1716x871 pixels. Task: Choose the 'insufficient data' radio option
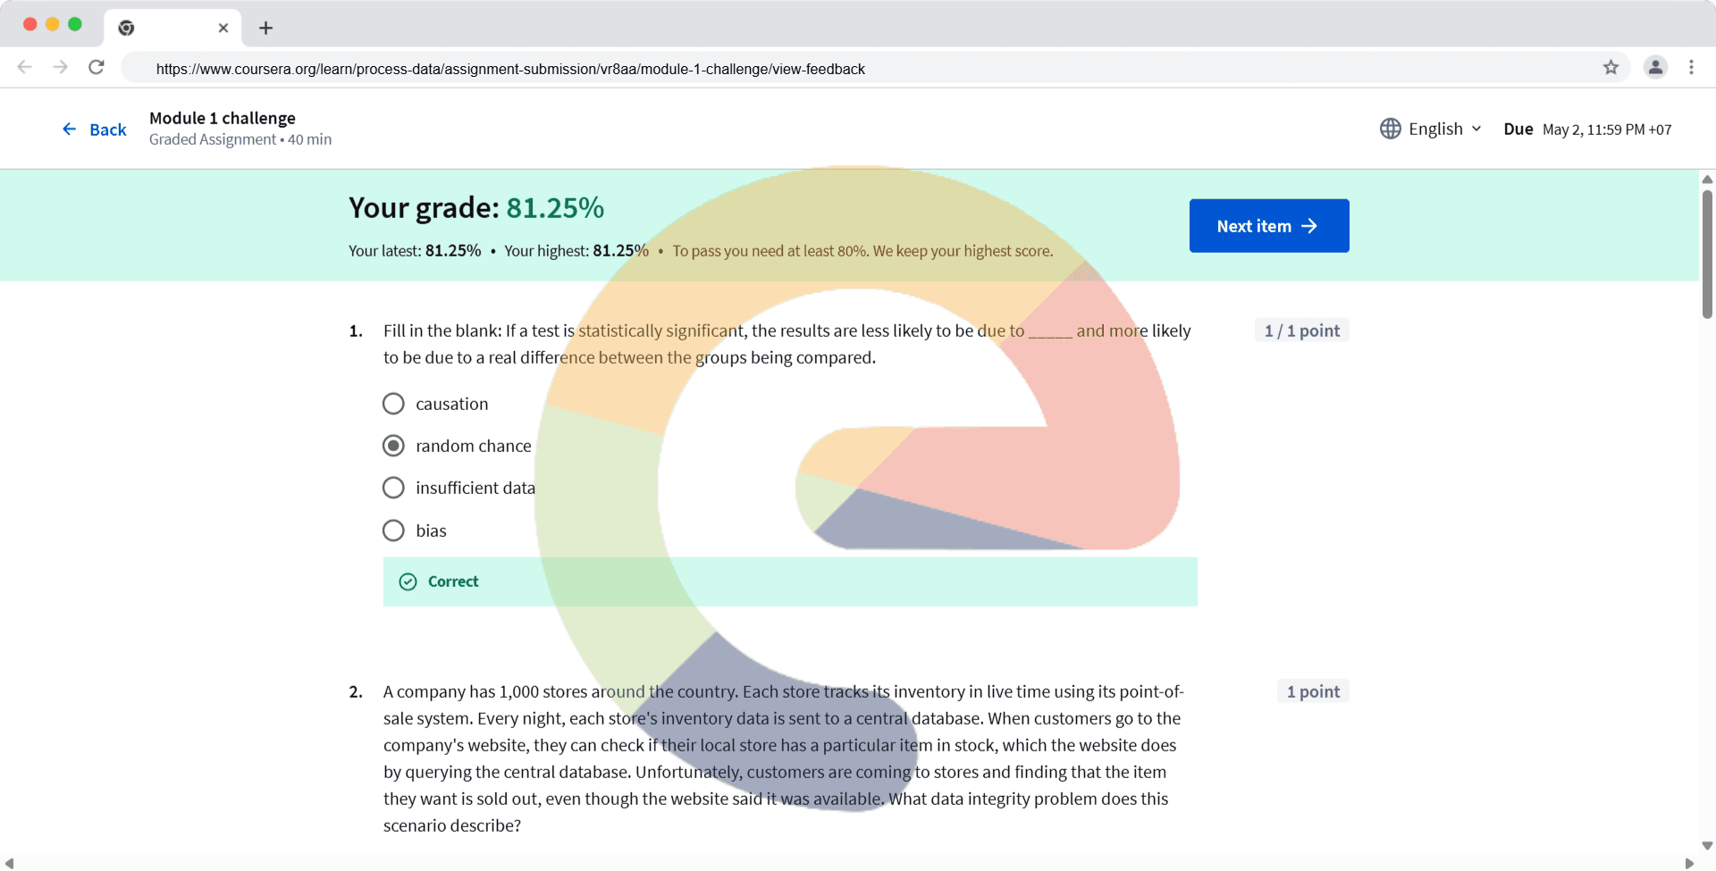coord(393,488)
